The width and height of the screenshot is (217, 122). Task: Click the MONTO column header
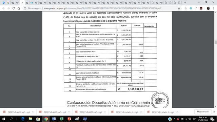tap(123, 26)
